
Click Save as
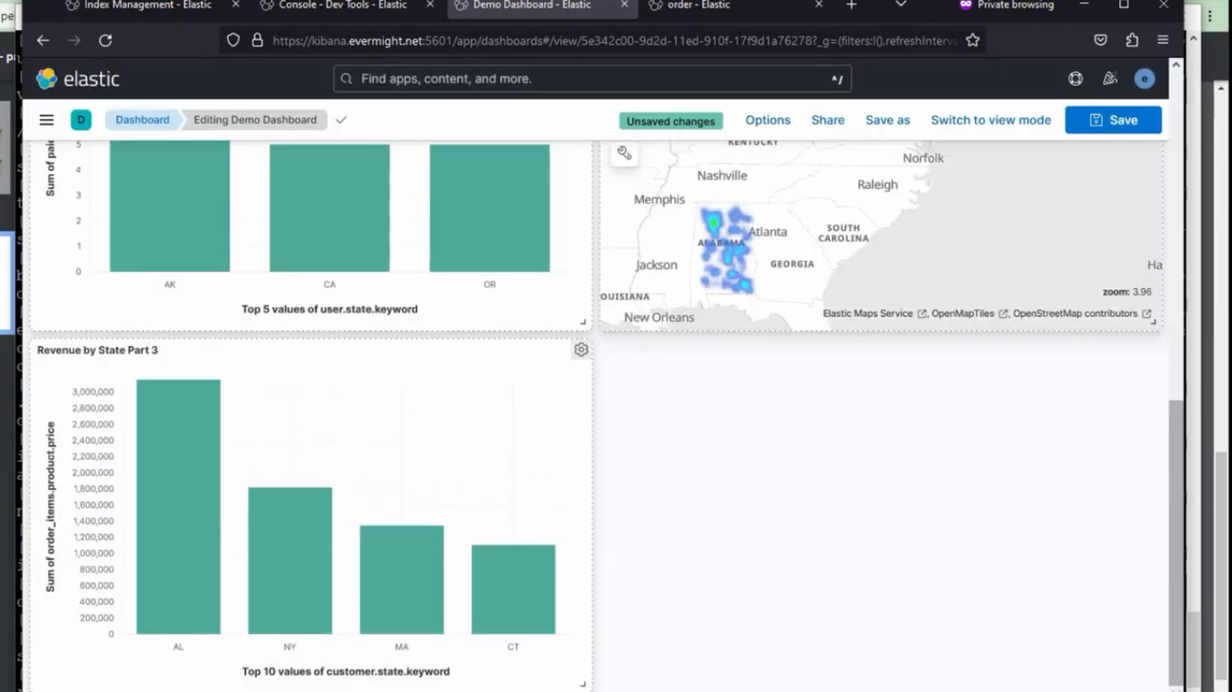coord(887,120)
